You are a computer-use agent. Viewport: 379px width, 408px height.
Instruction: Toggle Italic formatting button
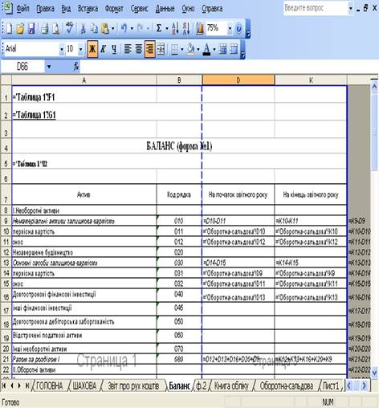[104, 49]
